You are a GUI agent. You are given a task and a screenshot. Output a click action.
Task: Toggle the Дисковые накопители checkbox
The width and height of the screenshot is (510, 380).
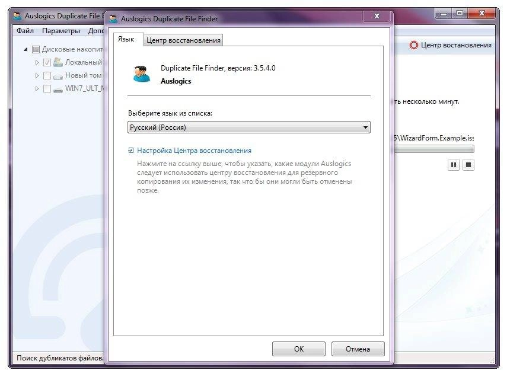(36, 49)
